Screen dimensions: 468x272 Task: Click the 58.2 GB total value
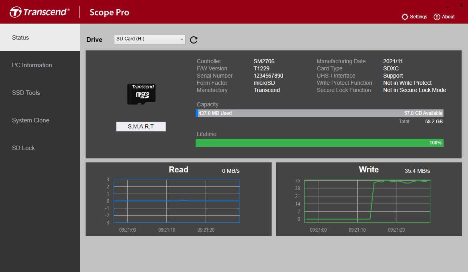[x=434, y=122]
